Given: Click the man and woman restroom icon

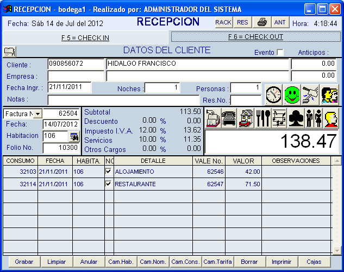Looking at the screenshot, I should coord(314,118).
